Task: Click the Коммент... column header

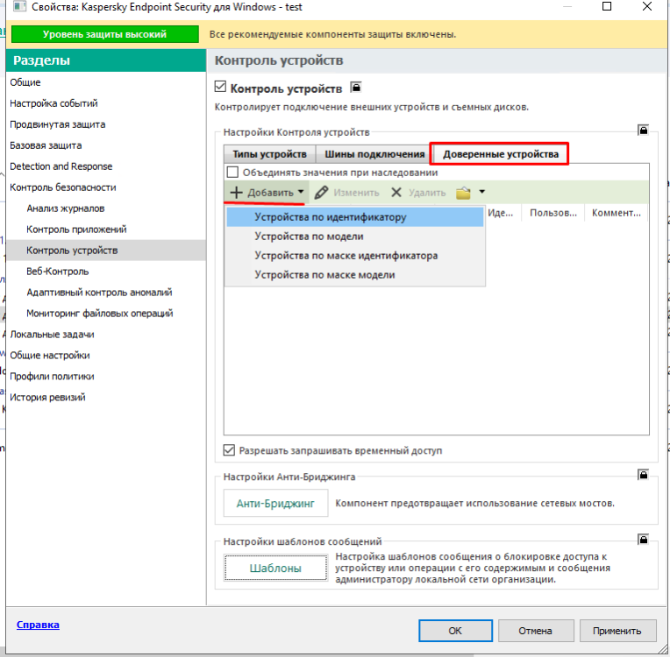Action: click(617, 213)
